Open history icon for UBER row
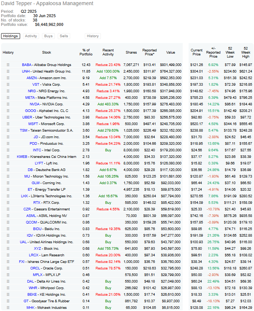254x311 pixels. click(x=8, y=117)
